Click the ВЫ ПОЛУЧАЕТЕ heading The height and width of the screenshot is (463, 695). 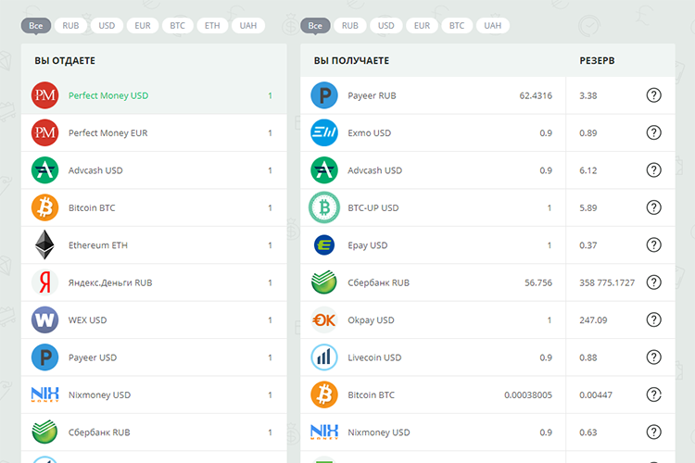[351, 61]
